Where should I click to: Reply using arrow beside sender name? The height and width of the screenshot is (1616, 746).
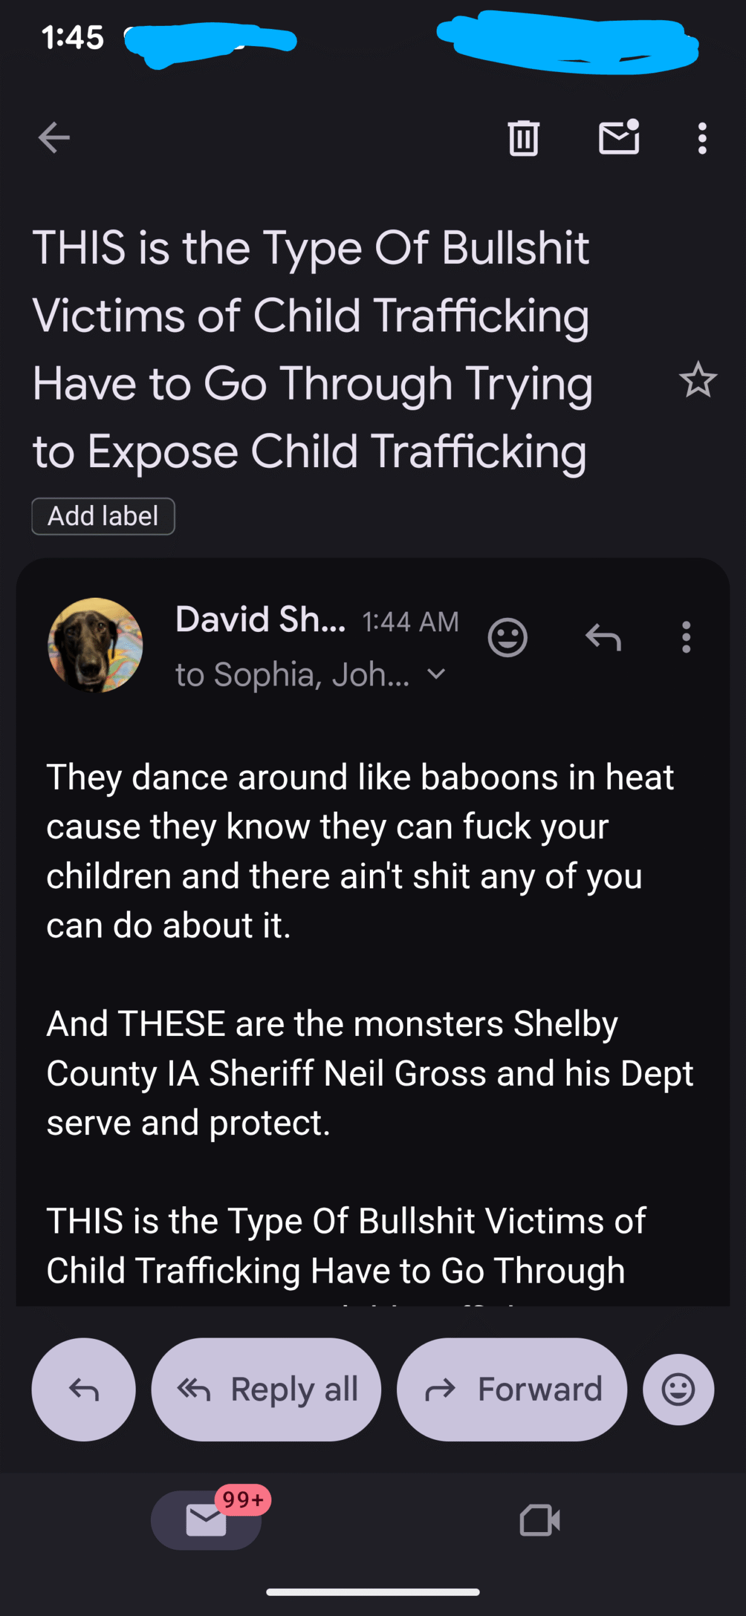pos(603,638)
